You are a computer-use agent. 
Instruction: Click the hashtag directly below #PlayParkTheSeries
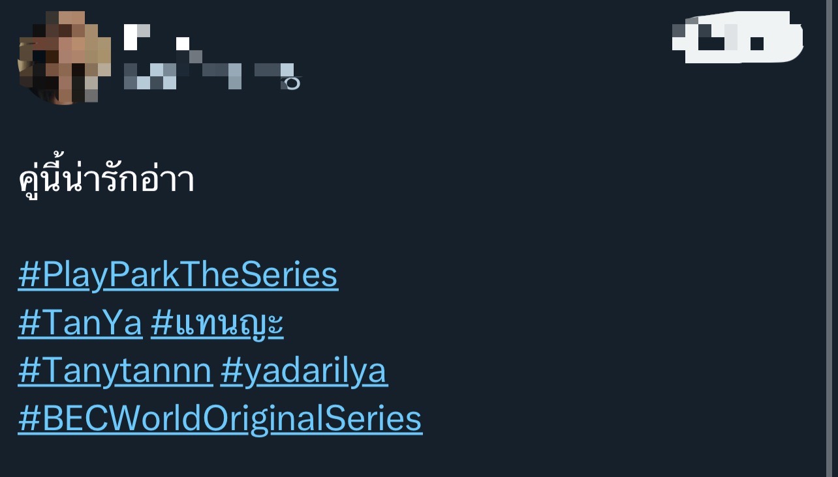click(80, 324)
